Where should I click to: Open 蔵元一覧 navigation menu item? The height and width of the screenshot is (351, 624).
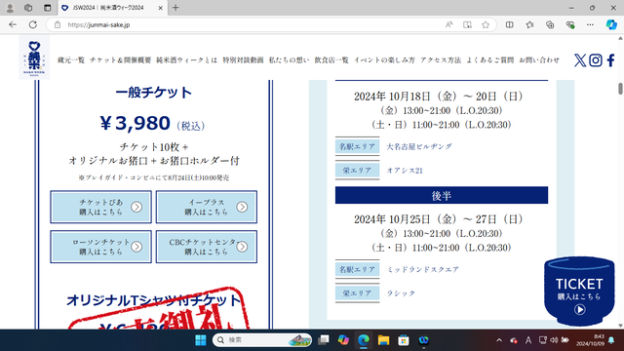[x=71, y=60]
